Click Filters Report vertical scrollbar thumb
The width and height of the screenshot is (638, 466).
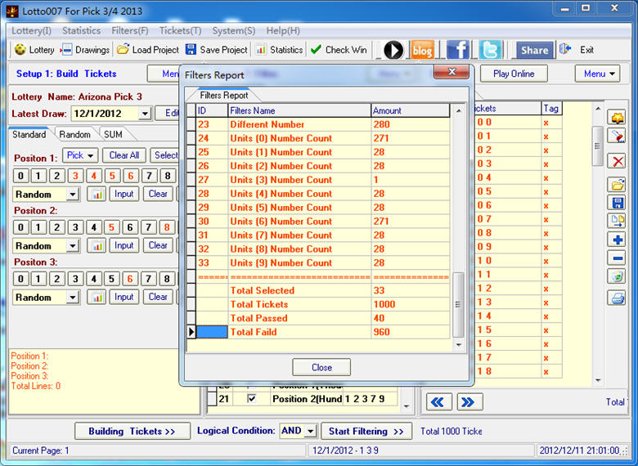(458, 305)
